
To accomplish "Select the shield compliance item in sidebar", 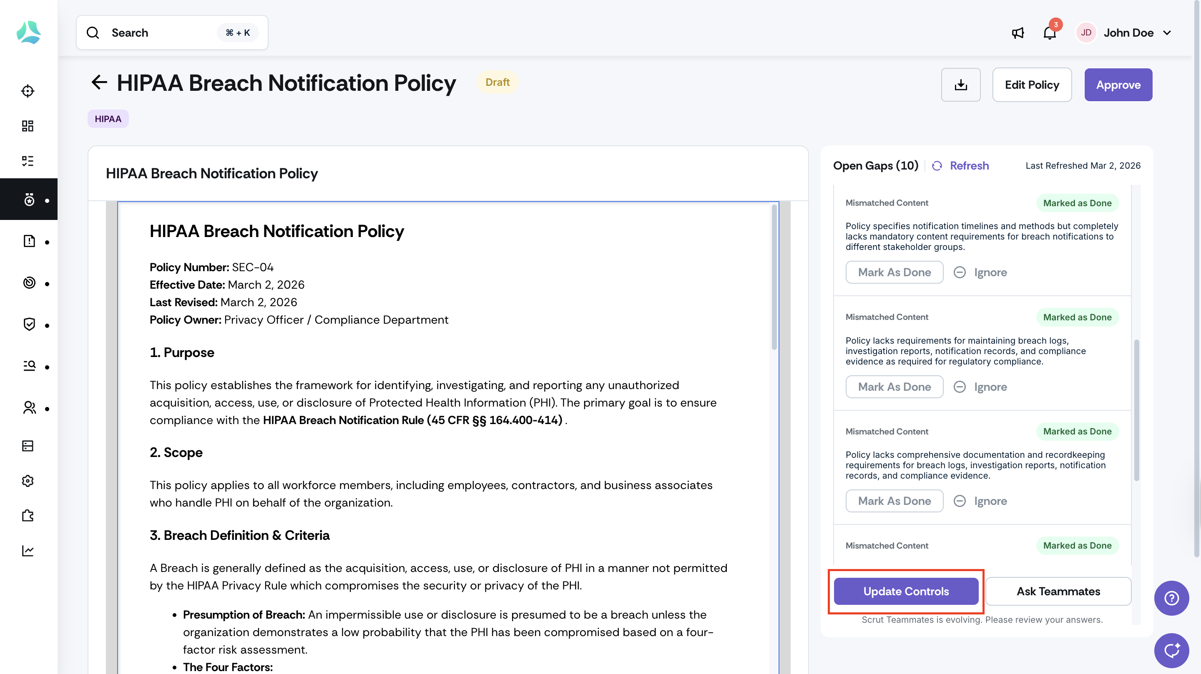I will point(29,324).
